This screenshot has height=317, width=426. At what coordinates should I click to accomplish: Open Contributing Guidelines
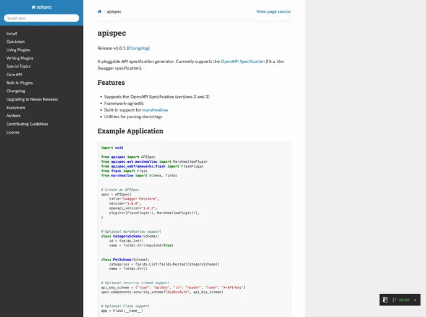pyautogui.click(x=27, y=124)
